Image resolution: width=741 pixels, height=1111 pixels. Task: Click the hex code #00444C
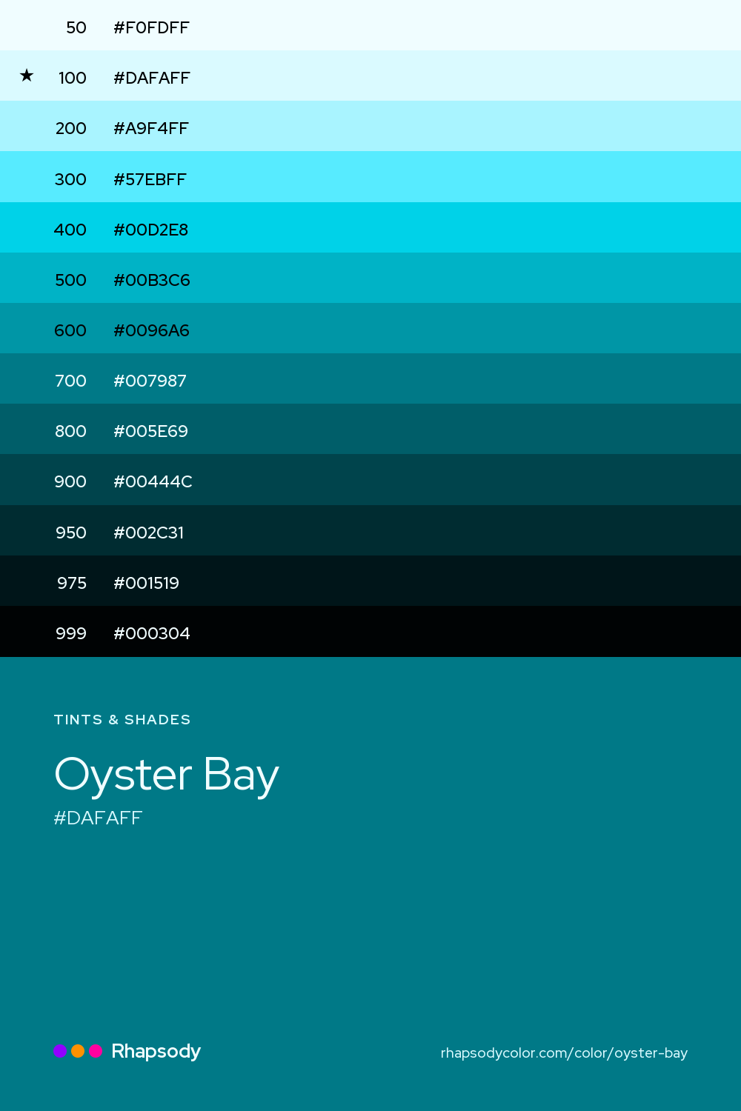click(x=153, y=481)
